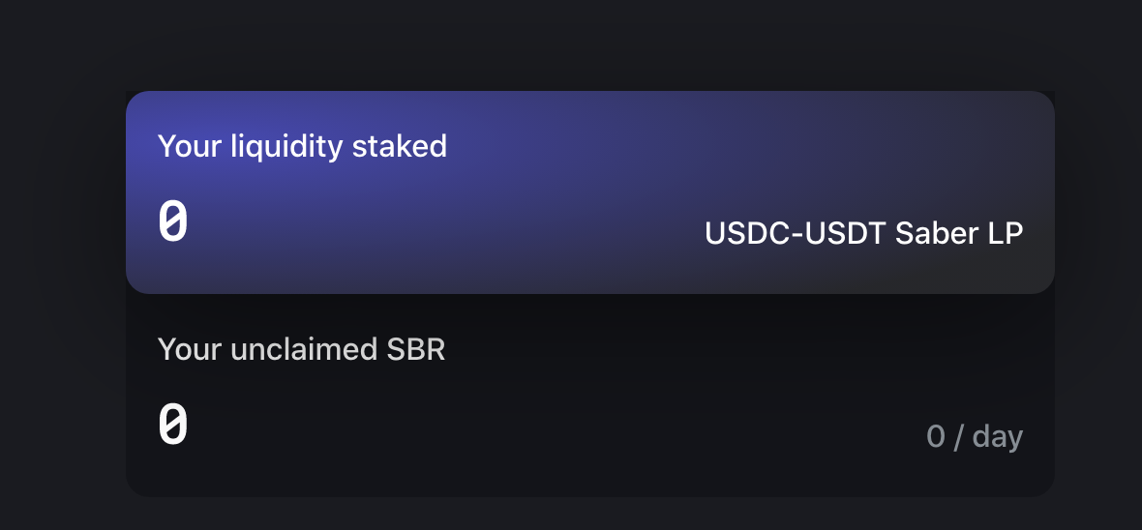Select the staked liquidity amount 0
This screenshot has height=530, width=1142.
[x=173, y=221]
